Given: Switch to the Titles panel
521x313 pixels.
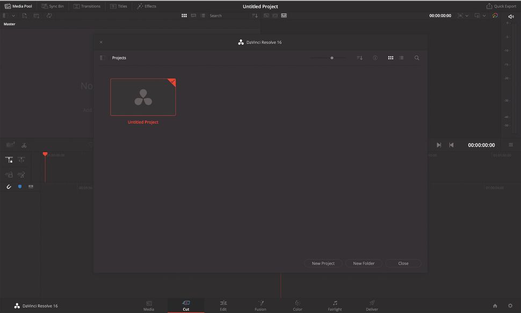Looking at the screenshot, I should click(119, 6).
